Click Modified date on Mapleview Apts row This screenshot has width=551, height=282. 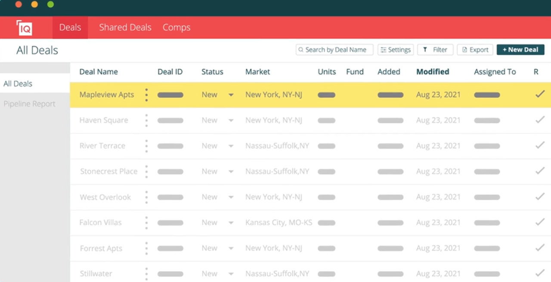pos(438,95)
